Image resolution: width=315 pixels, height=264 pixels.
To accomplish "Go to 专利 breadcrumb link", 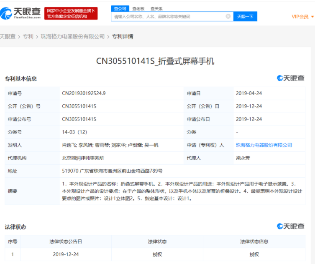I will [x=28, y=36].
